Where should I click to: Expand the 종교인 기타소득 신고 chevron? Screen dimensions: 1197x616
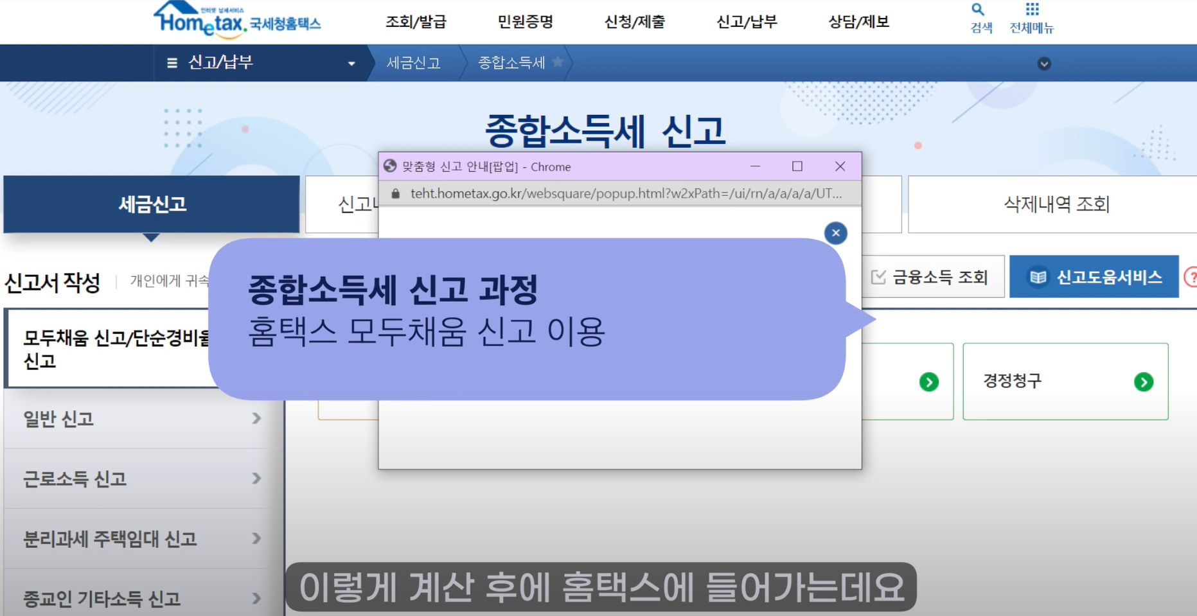tap(256, 599)
